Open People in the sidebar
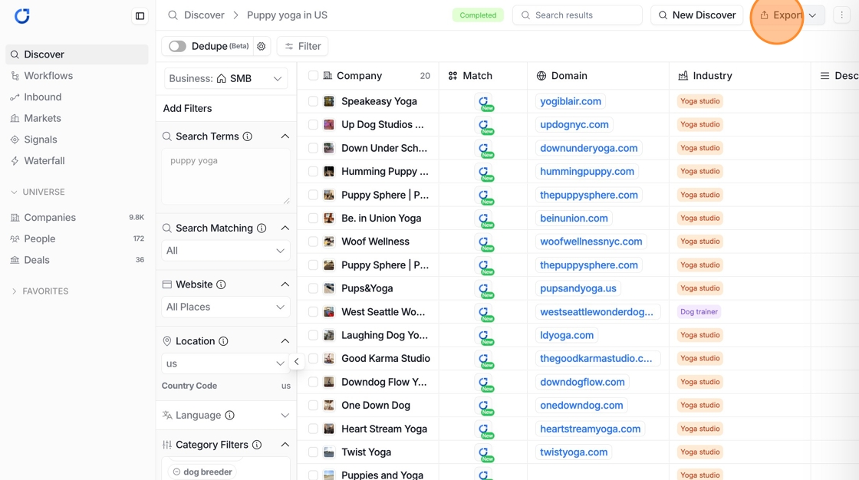 click(77, 239)
